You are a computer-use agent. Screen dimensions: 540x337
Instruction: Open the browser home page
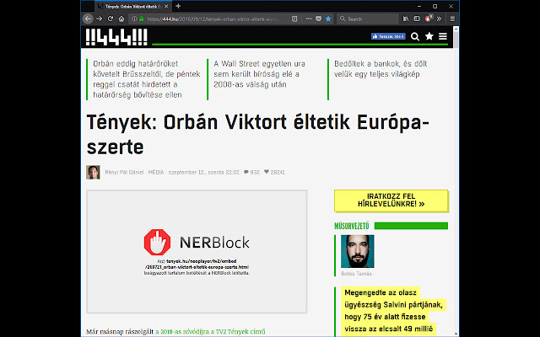[x=121, y=19]
